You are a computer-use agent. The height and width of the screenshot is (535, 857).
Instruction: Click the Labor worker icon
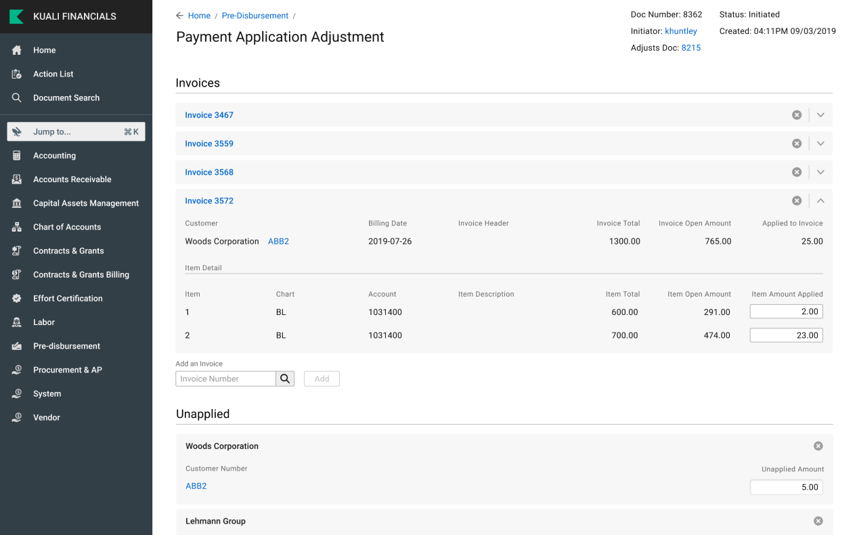17,322
